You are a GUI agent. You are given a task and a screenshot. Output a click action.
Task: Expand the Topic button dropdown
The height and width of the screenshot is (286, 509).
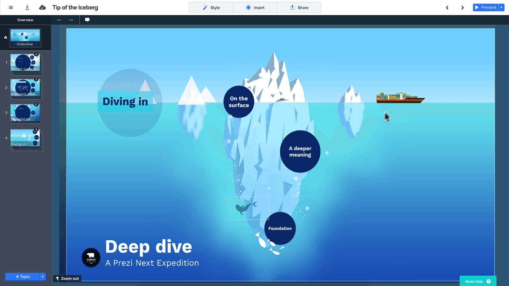pyautogui.click(x=42, y=276)
